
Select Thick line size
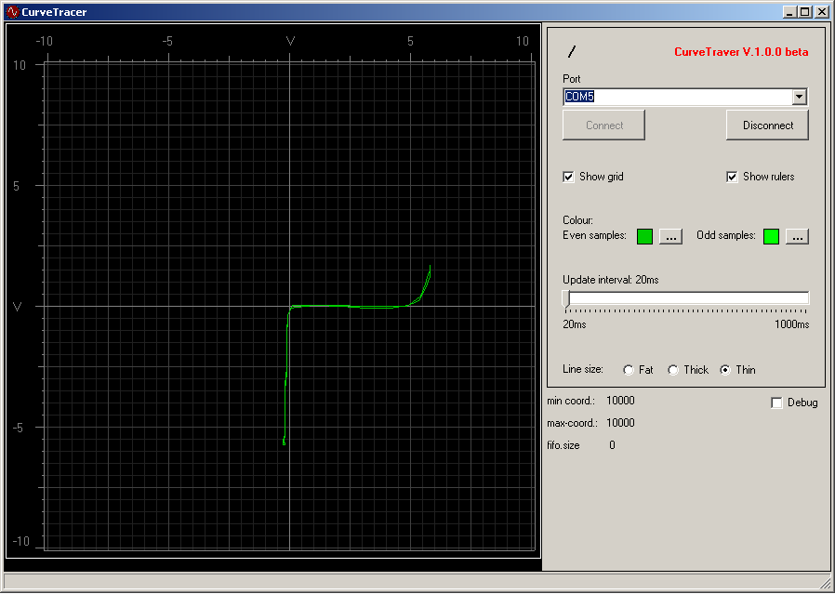(x=673, y=370)
